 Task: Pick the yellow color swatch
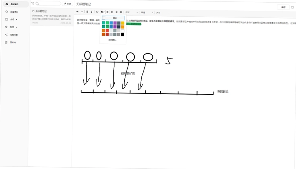(x=122, y=23)
